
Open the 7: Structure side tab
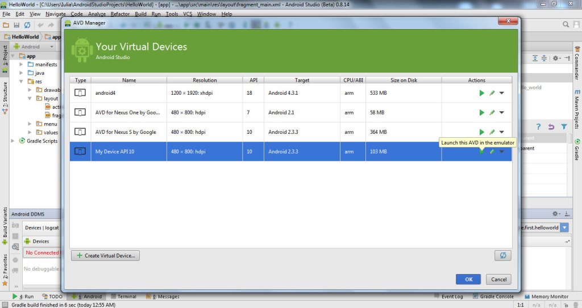[x=5, y=98]
